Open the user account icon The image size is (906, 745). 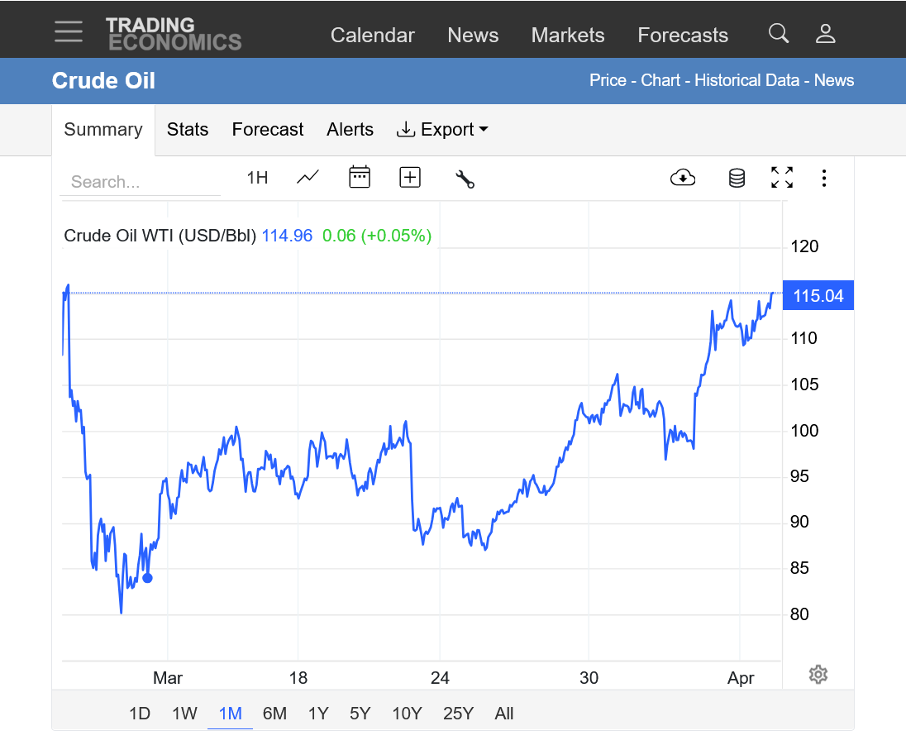coord(825,33)
